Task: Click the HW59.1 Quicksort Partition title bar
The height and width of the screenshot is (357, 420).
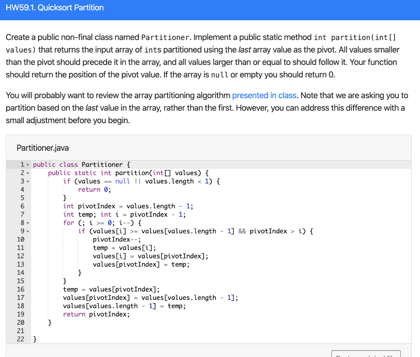Action: point(54,7)
